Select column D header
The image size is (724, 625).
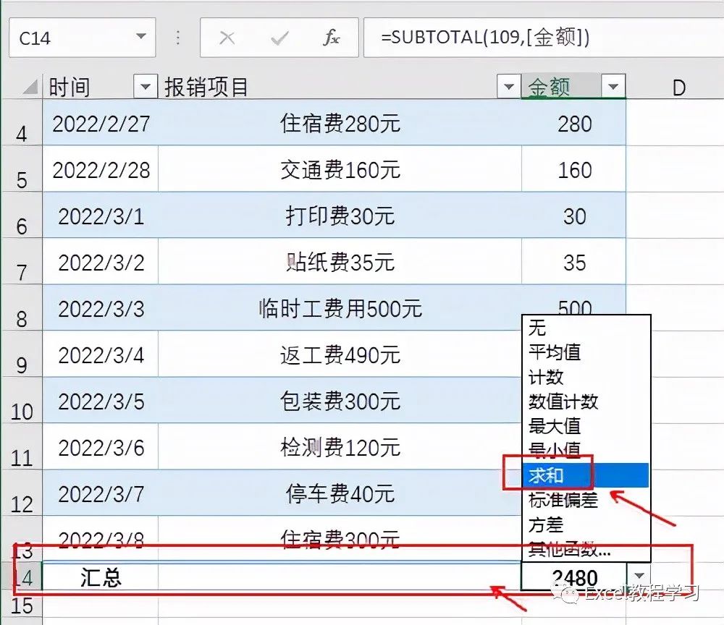[x=675, y=87]
